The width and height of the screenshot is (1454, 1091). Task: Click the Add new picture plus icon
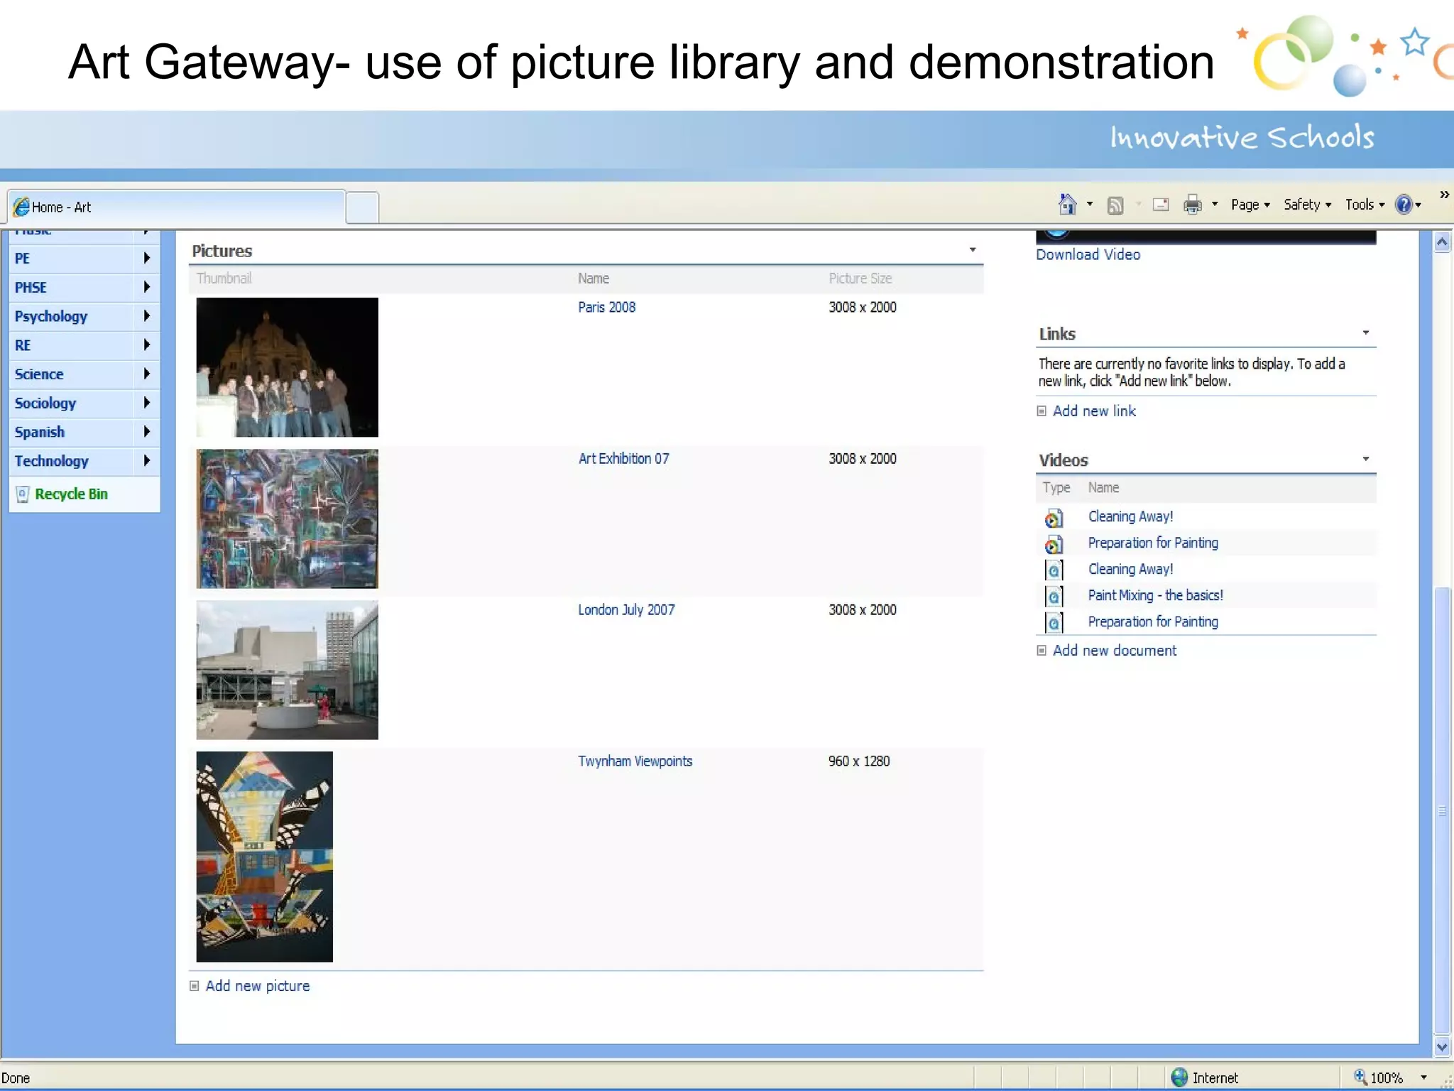(x=194, y=986)
